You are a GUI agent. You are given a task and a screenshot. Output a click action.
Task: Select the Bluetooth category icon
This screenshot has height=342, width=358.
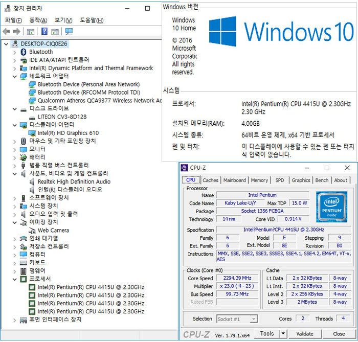click(x=24, y=52)
